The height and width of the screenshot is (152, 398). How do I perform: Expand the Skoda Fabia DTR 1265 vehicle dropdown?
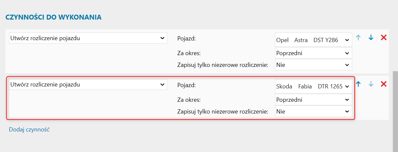(x=313, y=87)
